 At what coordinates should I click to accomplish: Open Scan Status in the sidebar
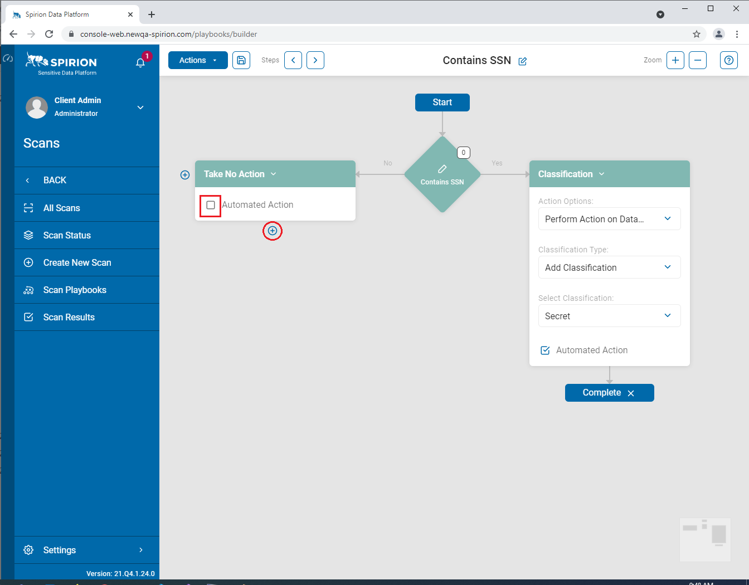coord(87,235)
